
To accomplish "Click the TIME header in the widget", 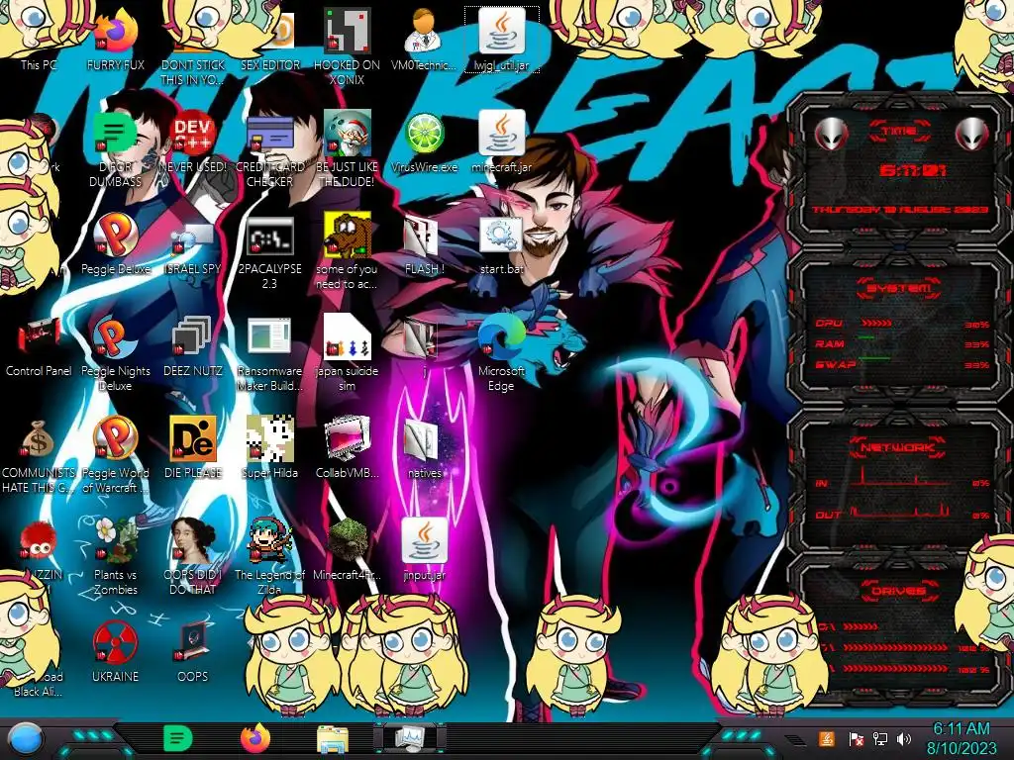I will click(899, 132).
